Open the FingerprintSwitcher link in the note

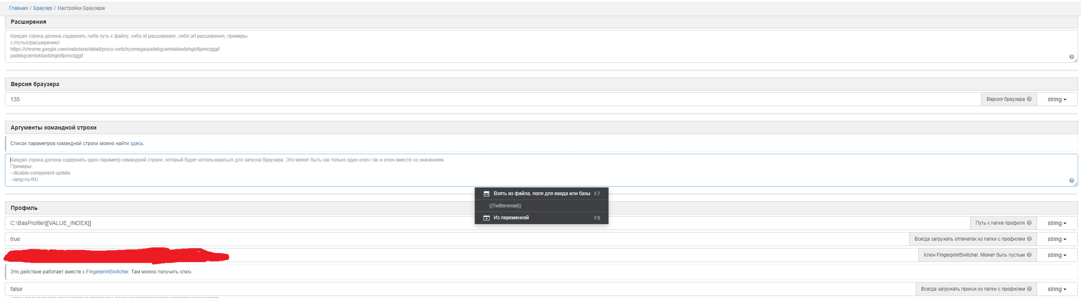[x=107, y=272]
